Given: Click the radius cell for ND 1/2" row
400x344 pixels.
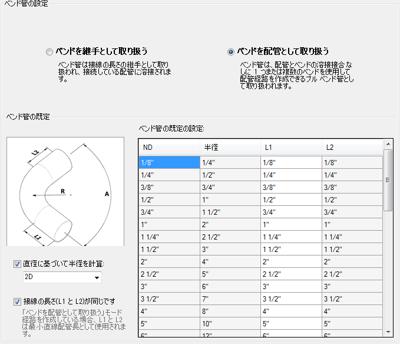Looking at the screenshot, I should [x=230, y=199].
